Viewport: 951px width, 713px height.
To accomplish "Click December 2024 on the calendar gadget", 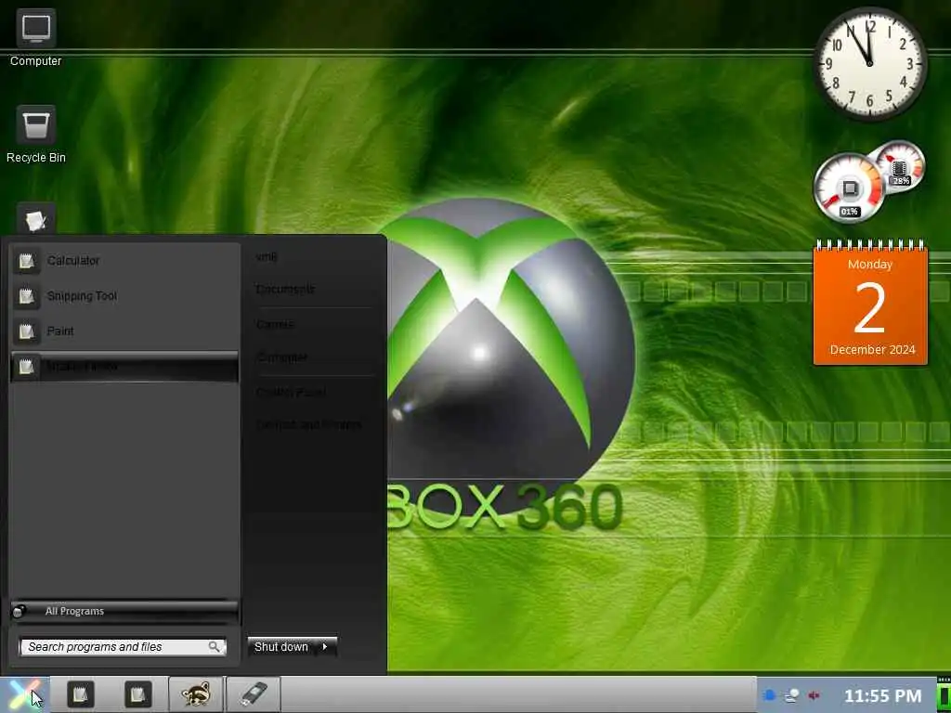I will (872, 350).
